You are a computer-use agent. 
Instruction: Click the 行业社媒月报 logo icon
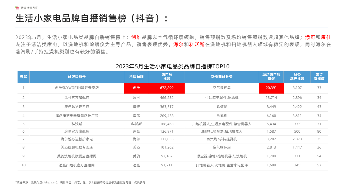click(x=17, y=8)
